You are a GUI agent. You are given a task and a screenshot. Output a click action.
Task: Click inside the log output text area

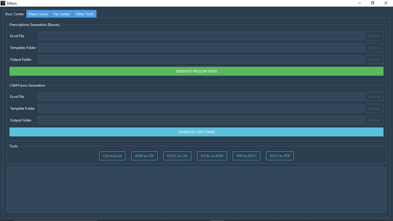(x=197, y=190)
